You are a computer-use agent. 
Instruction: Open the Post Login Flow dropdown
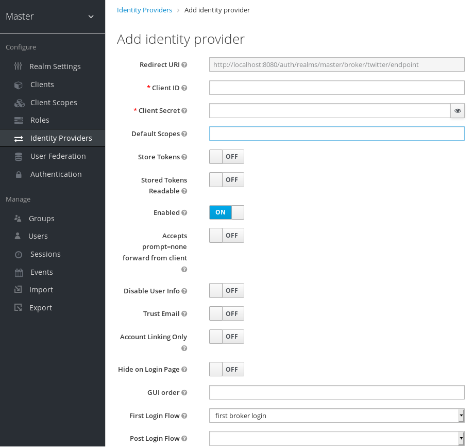336,438
